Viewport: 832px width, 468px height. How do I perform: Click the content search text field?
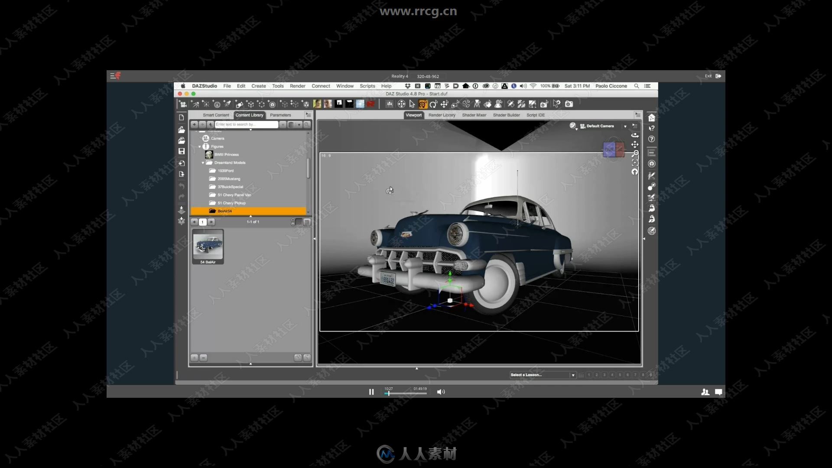[246, 124]
